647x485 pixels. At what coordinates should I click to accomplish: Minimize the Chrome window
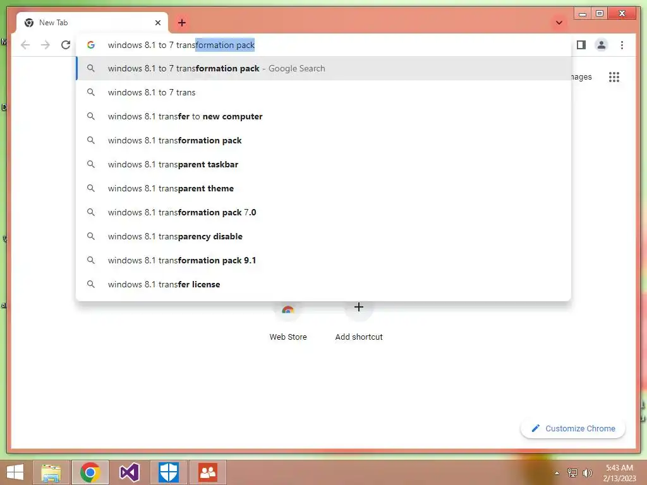coord(583,14)
